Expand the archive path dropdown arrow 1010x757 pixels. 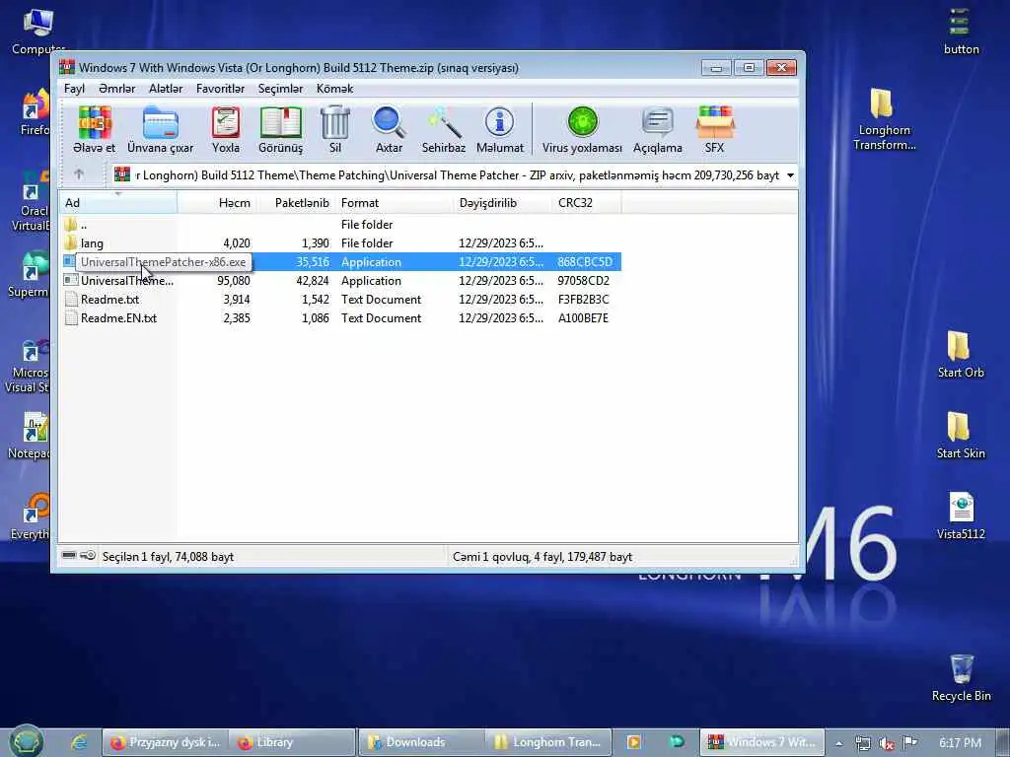790,175
